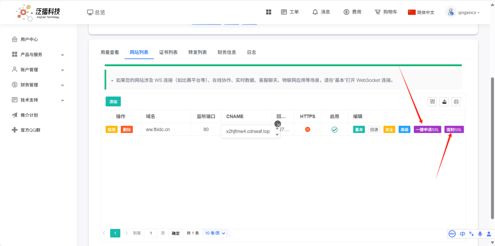Click the page vertical scrollbar
The width and height of the screenshot is (495, 246).
[x=493, y=148]
